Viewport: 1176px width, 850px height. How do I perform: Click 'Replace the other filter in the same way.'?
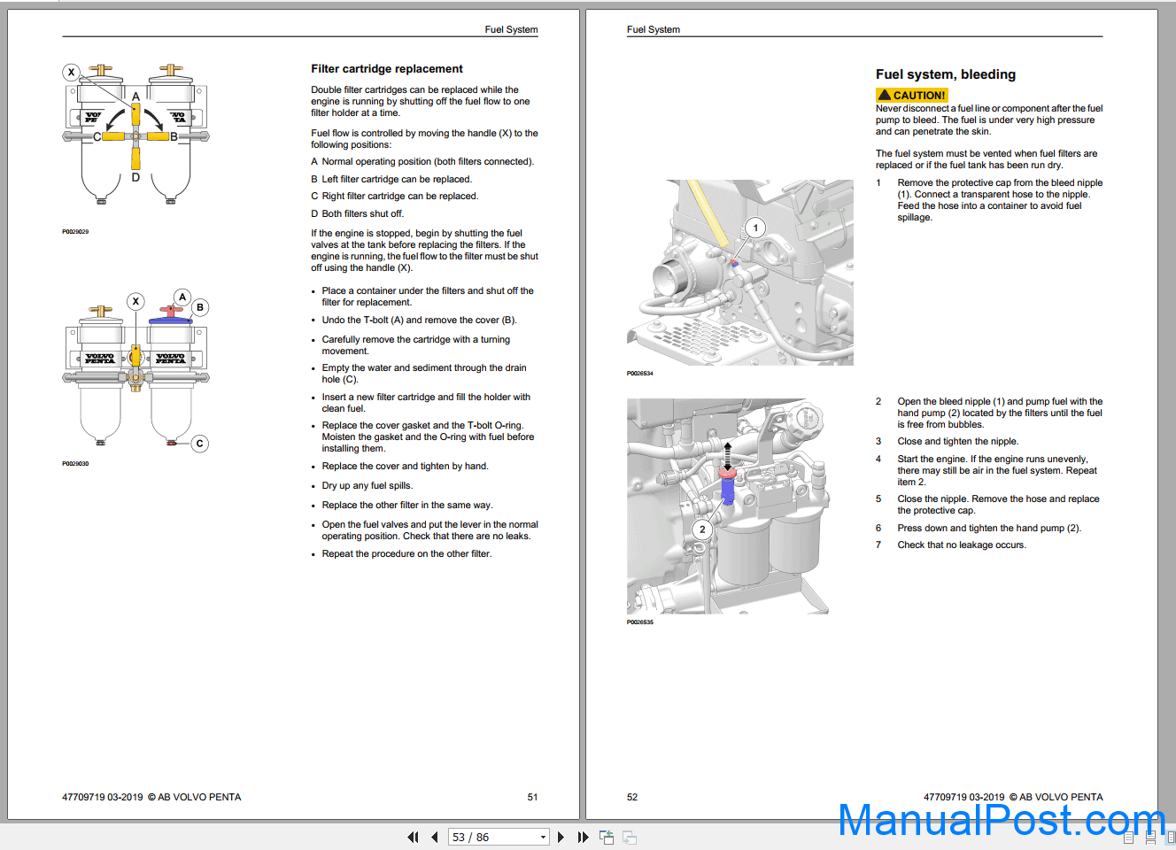point(407,506)
